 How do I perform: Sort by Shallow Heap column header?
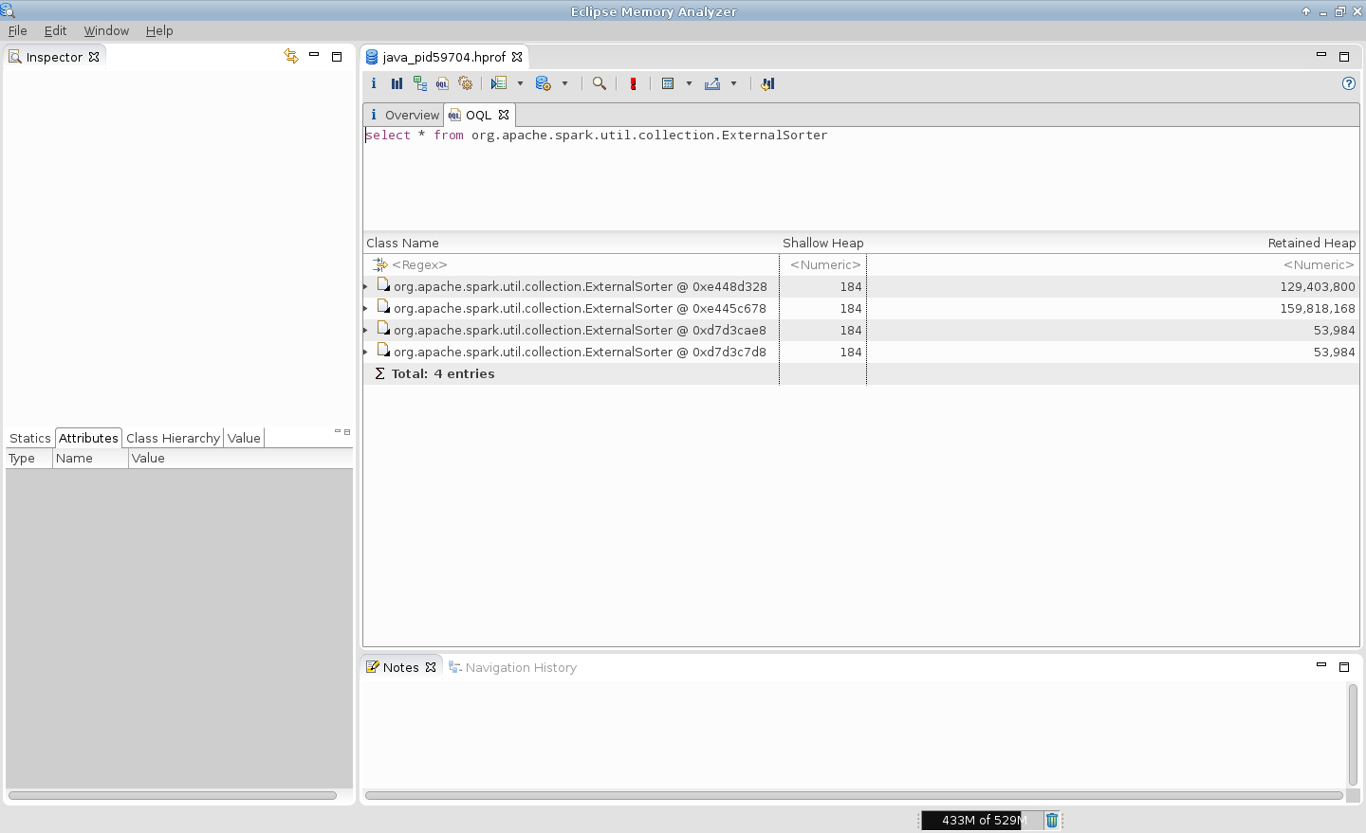pyautogui.click(x=822, y=243)
